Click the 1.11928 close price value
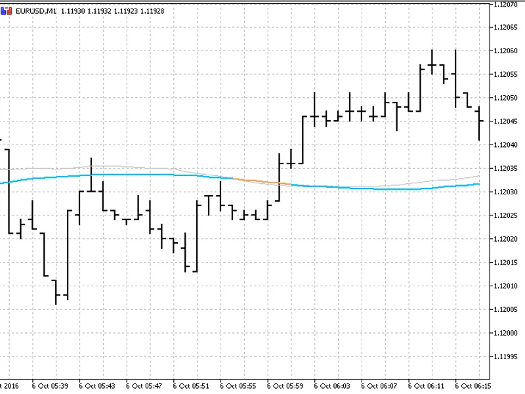This screenshot has height=394, width=525. pos(152,11)
